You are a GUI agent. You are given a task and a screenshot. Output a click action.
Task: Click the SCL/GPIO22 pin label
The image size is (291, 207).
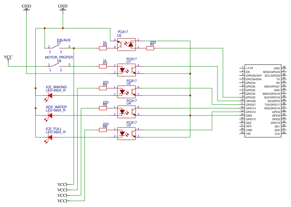(x=272, y=76)
